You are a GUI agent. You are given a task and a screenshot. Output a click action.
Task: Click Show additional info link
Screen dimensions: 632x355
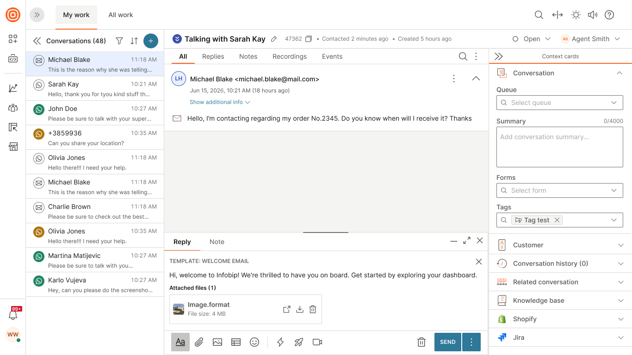[x=220, y=102]
